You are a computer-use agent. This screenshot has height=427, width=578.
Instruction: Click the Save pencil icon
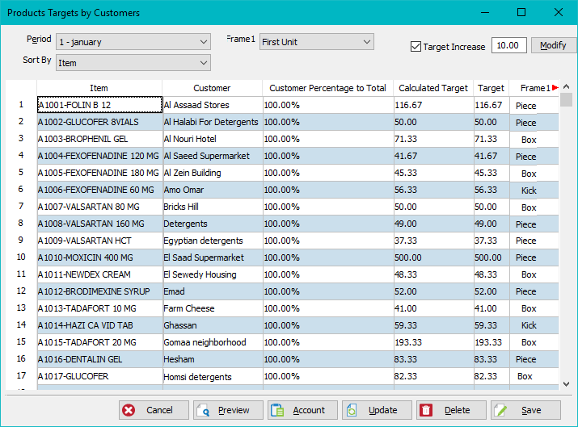[x=500, y=410]
